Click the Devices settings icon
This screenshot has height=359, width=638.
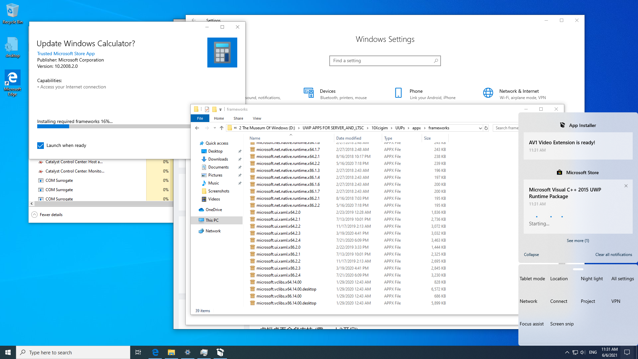[x=308, y=93]
